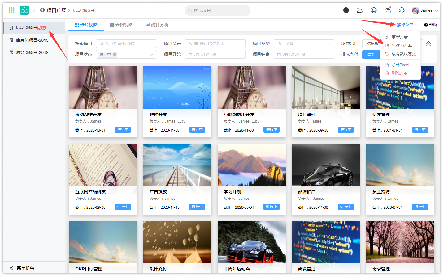Click the 取消默认方案 unlink icon

coord(387,54)
